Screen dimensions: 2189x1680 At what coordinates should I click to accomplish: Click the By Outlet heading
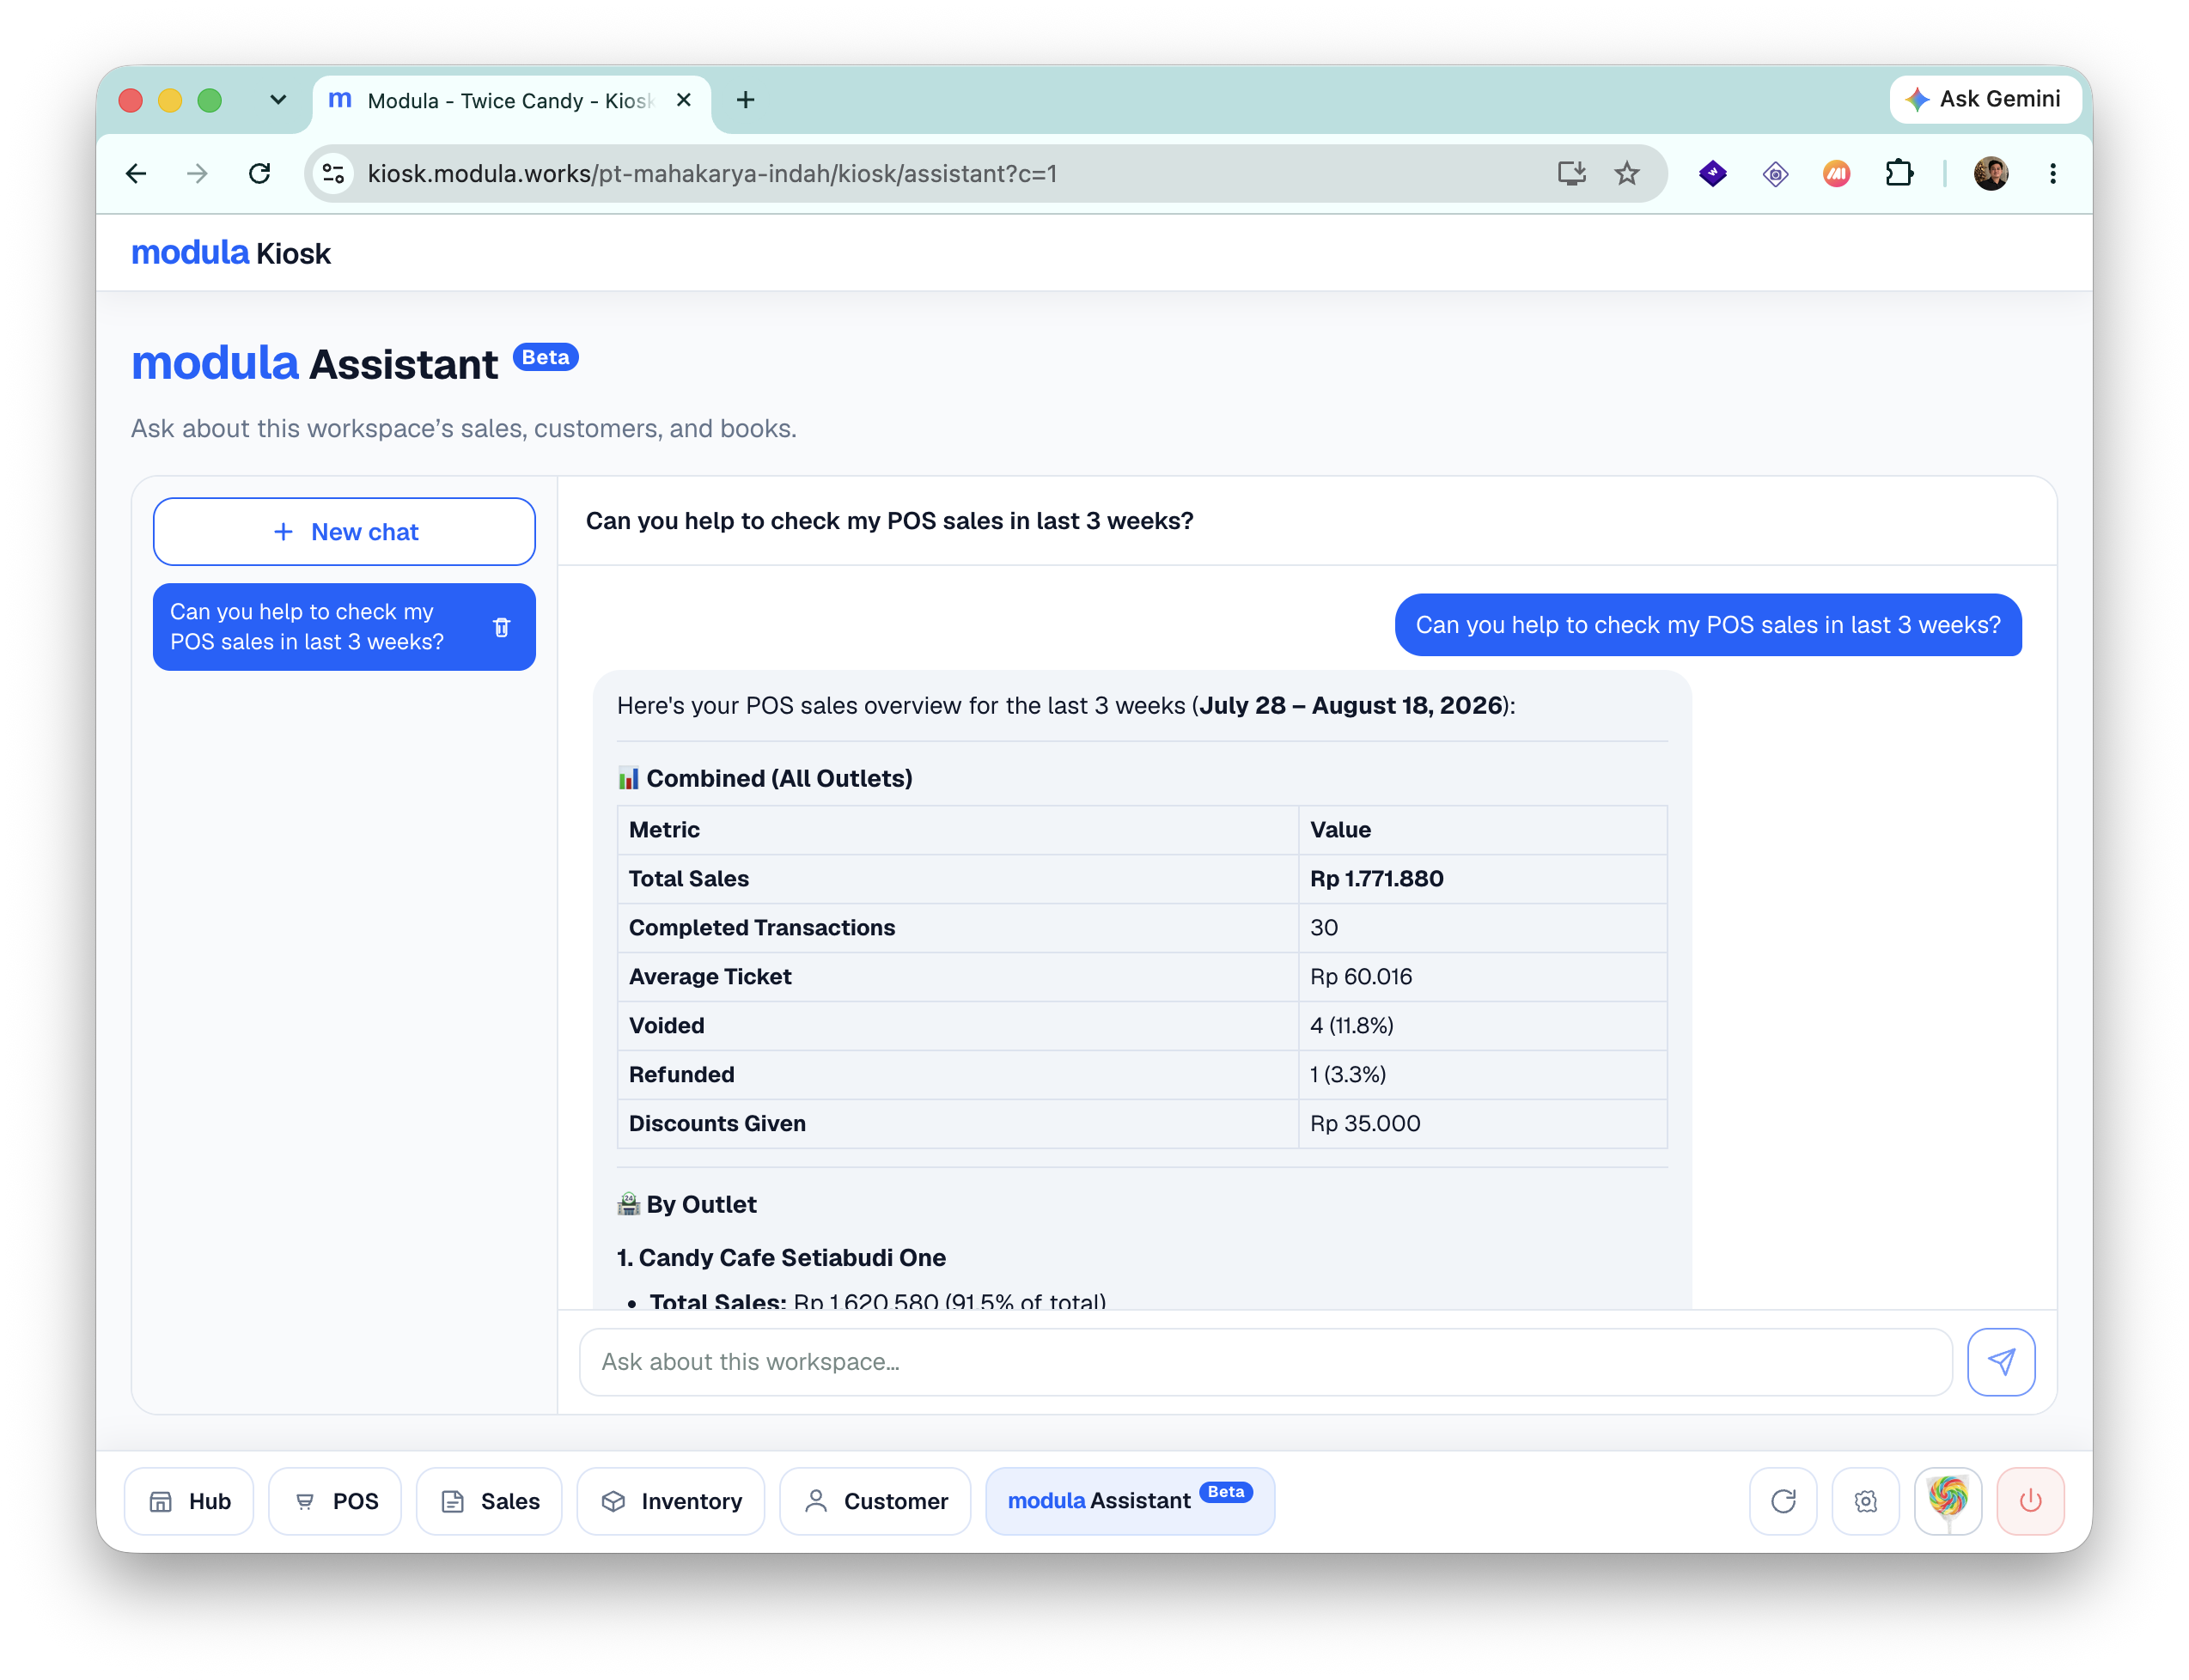point(687,1204)
